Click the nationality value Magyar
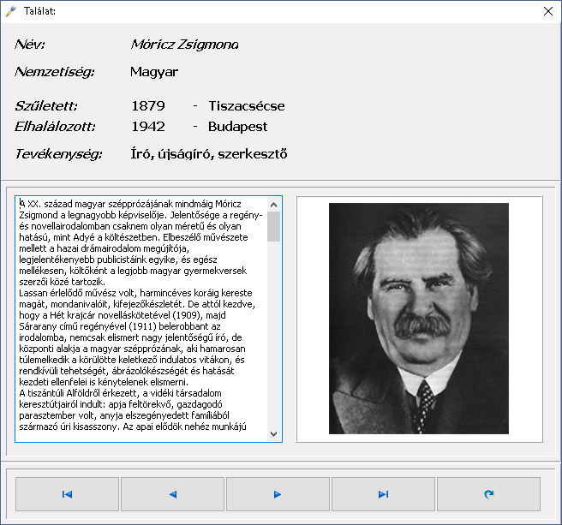This screenshot has width=562, height=525. pos(154,72)
